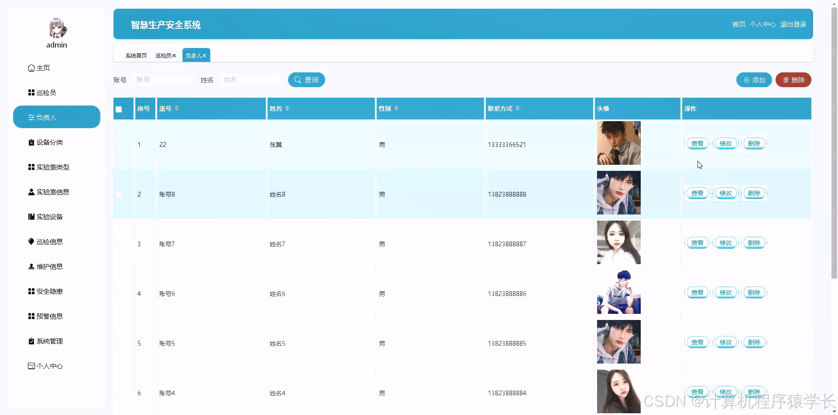Close the 负责人 tab with its X
The height and width of the screenshot is (415, 838).
[x=204, y=56]
